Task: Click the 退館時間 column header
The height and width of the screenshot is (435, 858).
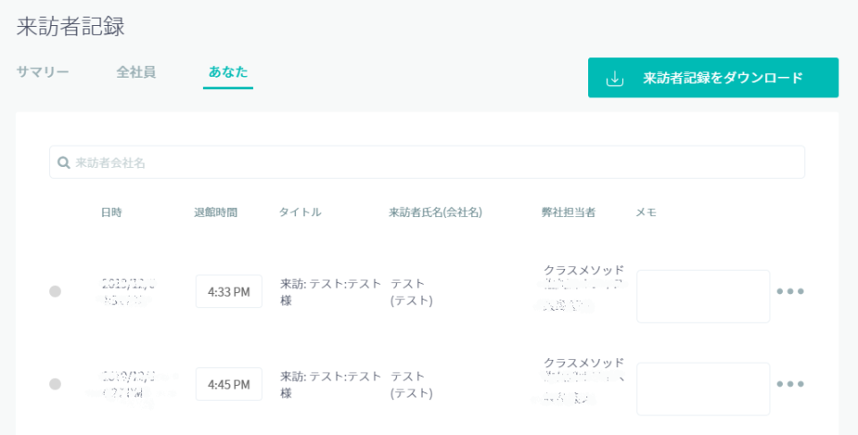Action: point(215,213)
